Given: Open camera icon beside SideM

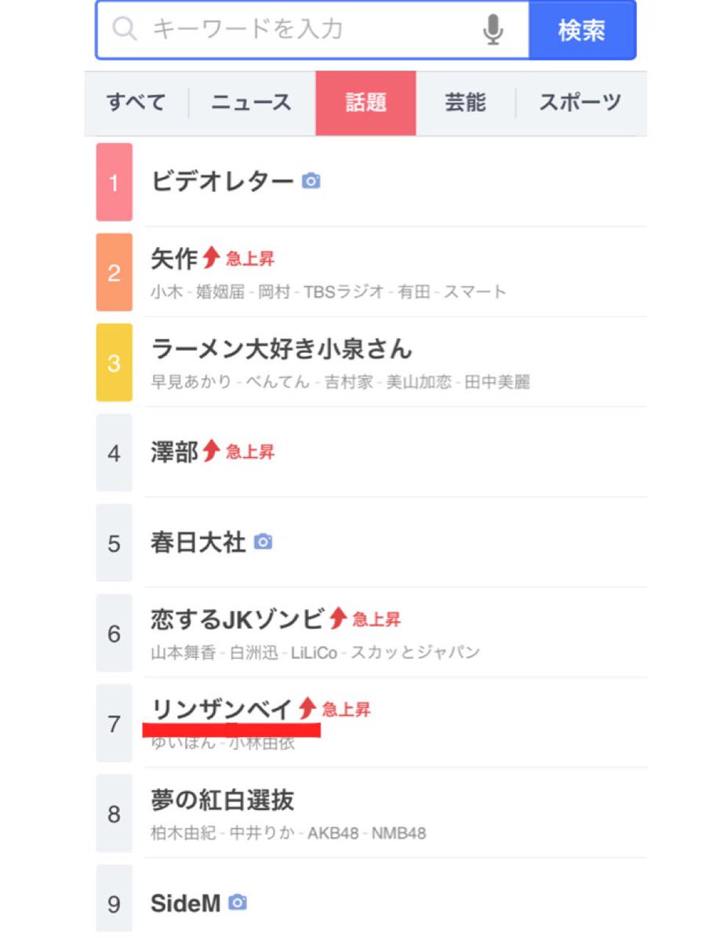Looking at the screenshot, I should (238, 903).
